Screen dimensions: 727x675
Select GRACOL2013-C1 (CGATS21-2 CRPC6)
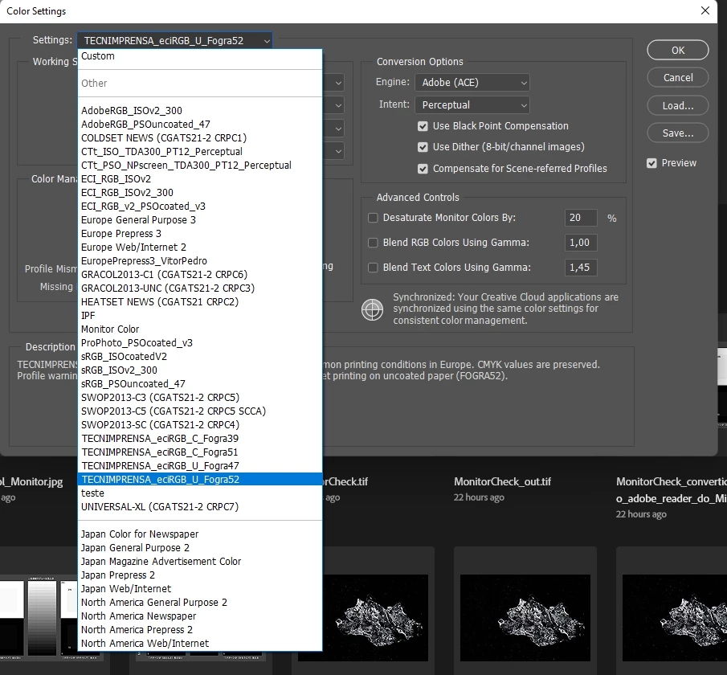pos(200,275)
